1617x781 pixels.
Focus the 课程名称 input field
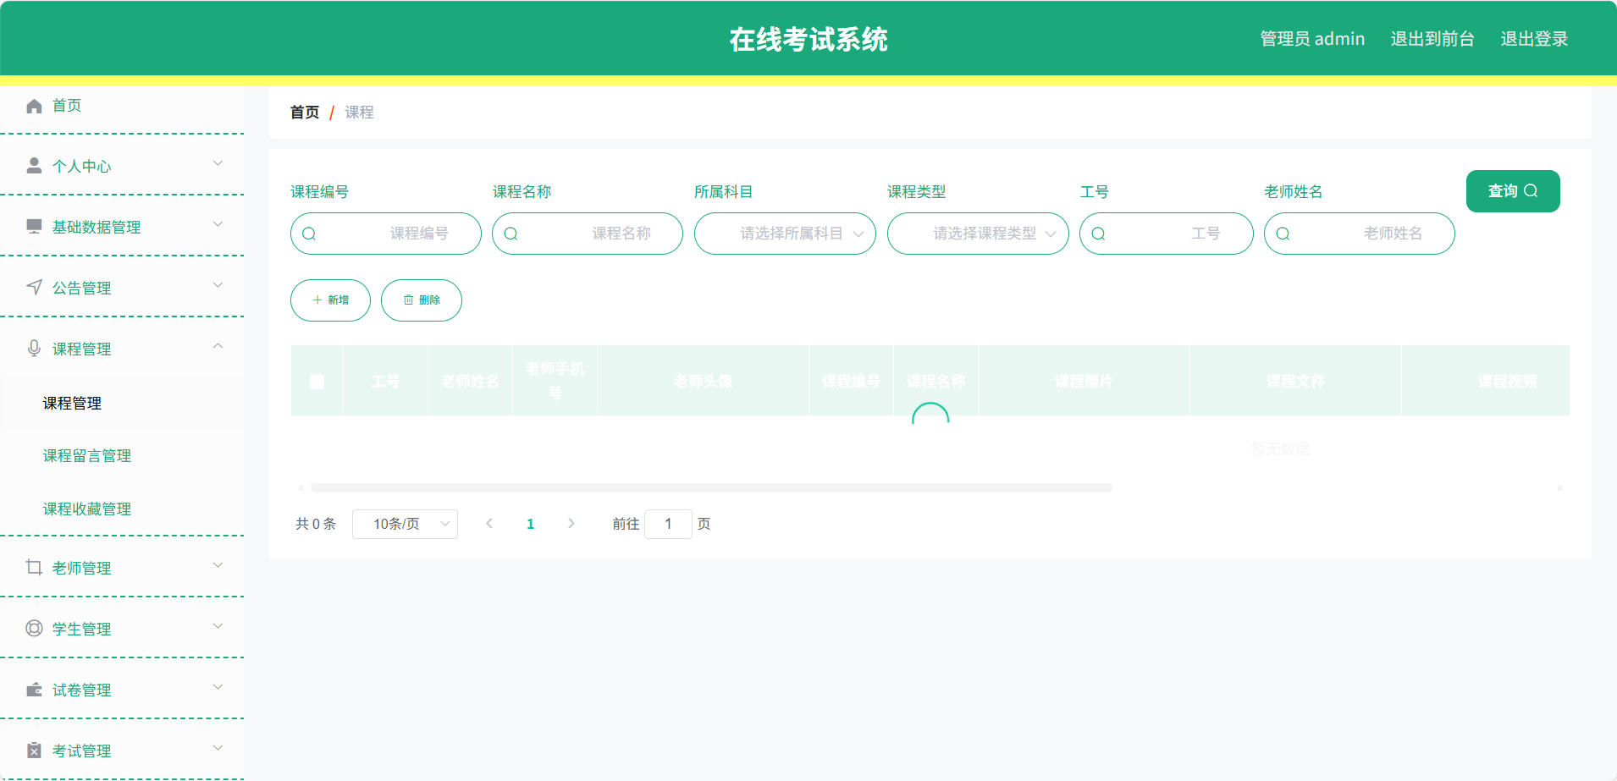[x=588, y=234]
